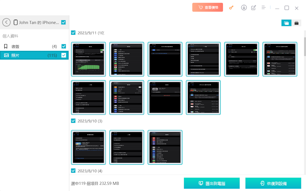Click the bookmark icon beside 書簽
Image resolution: width=306 pixels, height=191 pixels.
point(6,47)
